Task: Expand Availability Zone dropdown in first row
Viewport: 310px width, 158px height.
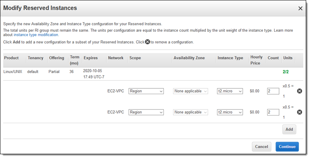Action: (x=190, y=91)
